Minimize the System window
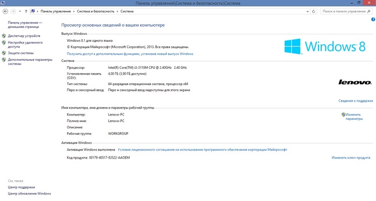Viewport: 376px width, 201px height. click(x=352, y=3)
